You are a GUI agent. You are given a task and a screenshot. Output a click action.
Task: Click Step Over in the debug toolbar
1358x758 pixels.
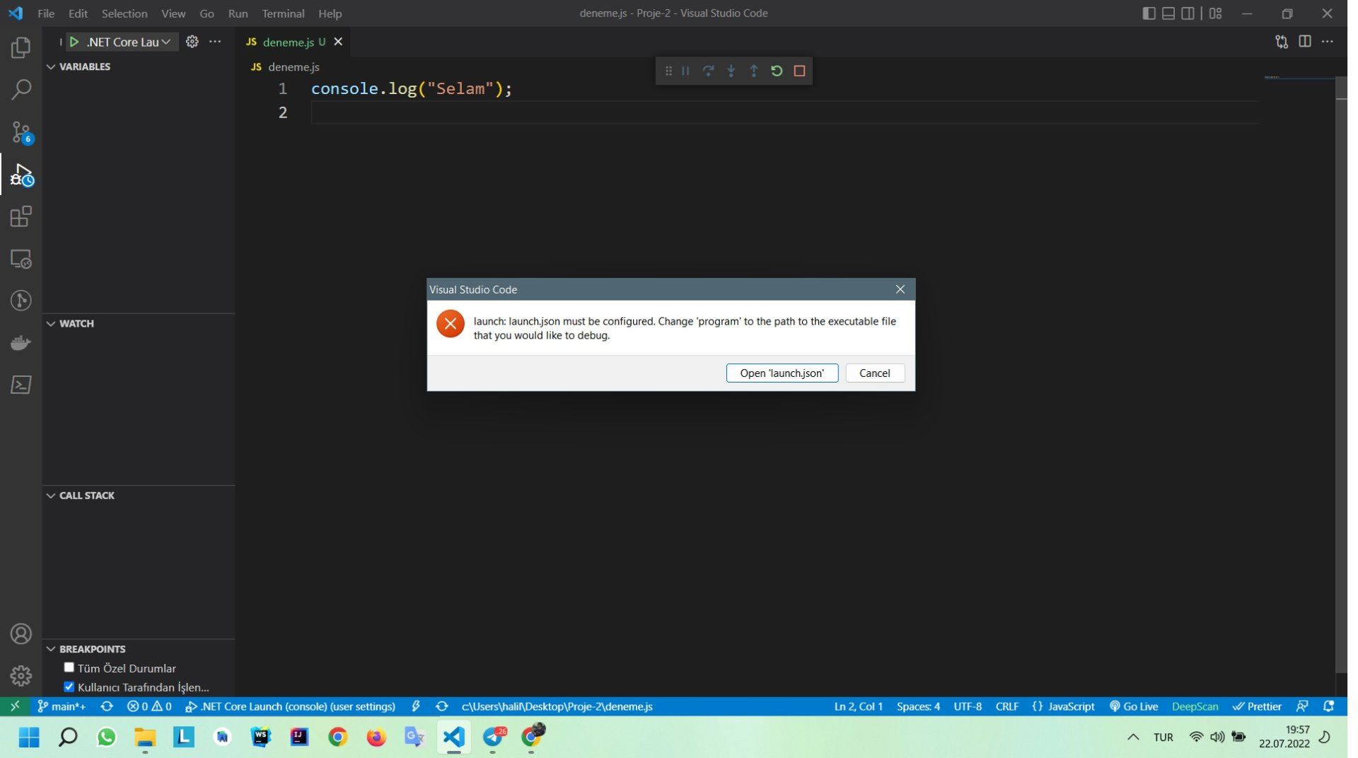coord(708,71)
